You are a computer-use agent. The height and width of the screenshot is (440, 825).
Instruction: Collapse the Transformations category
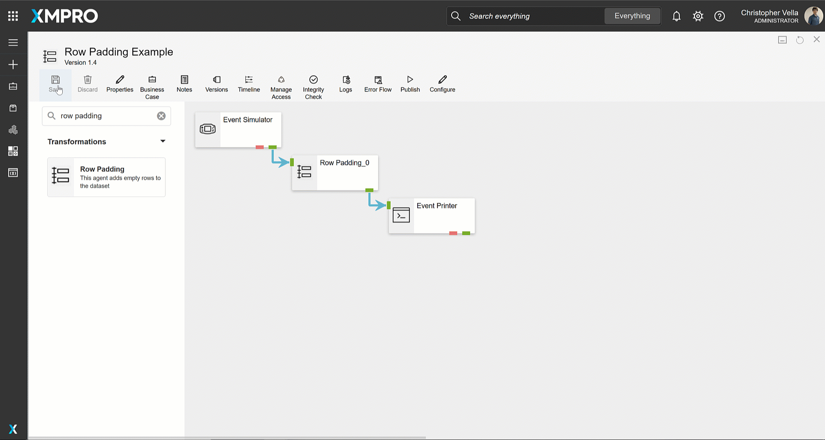[162, 141]
